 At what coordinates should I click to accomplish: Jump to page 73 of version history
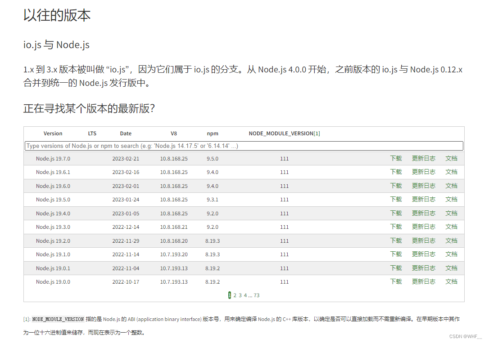257,295
